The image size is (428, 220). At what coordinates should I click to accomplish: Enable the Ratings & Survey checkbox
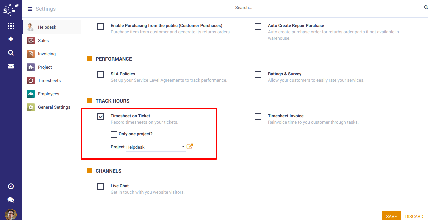(258, 74)
